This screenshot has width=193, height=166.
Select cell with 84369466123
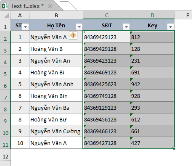coord(107,131)
